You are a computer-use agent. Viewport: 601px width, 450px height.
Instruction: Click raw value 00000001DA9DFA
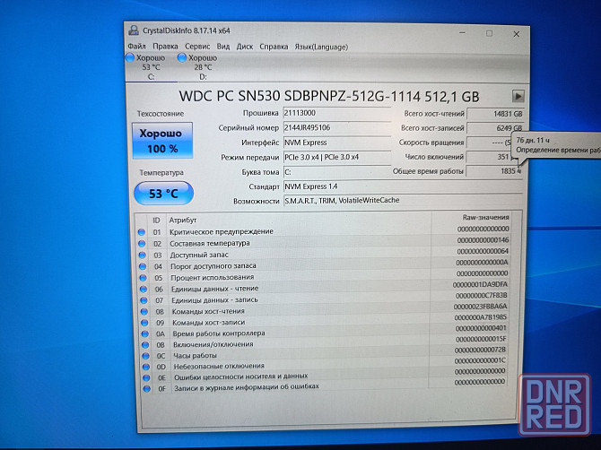coord(480,284)
